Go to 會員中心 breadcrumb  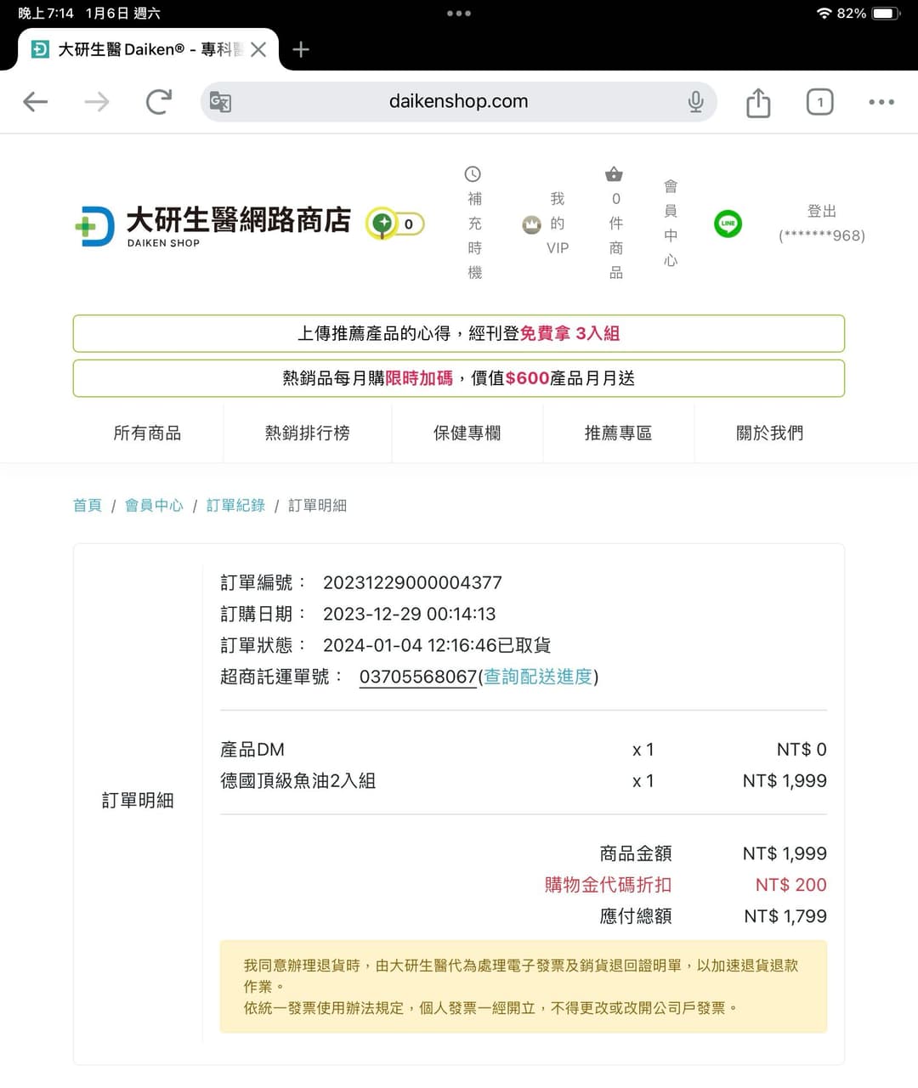point(154,505)
